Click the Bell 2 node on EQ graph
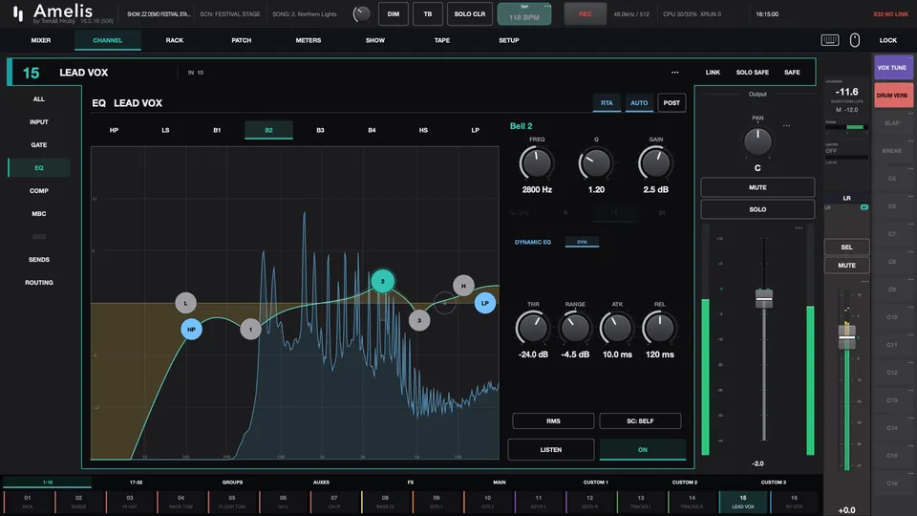The image size is (917, 516). (x=382, y=281)
